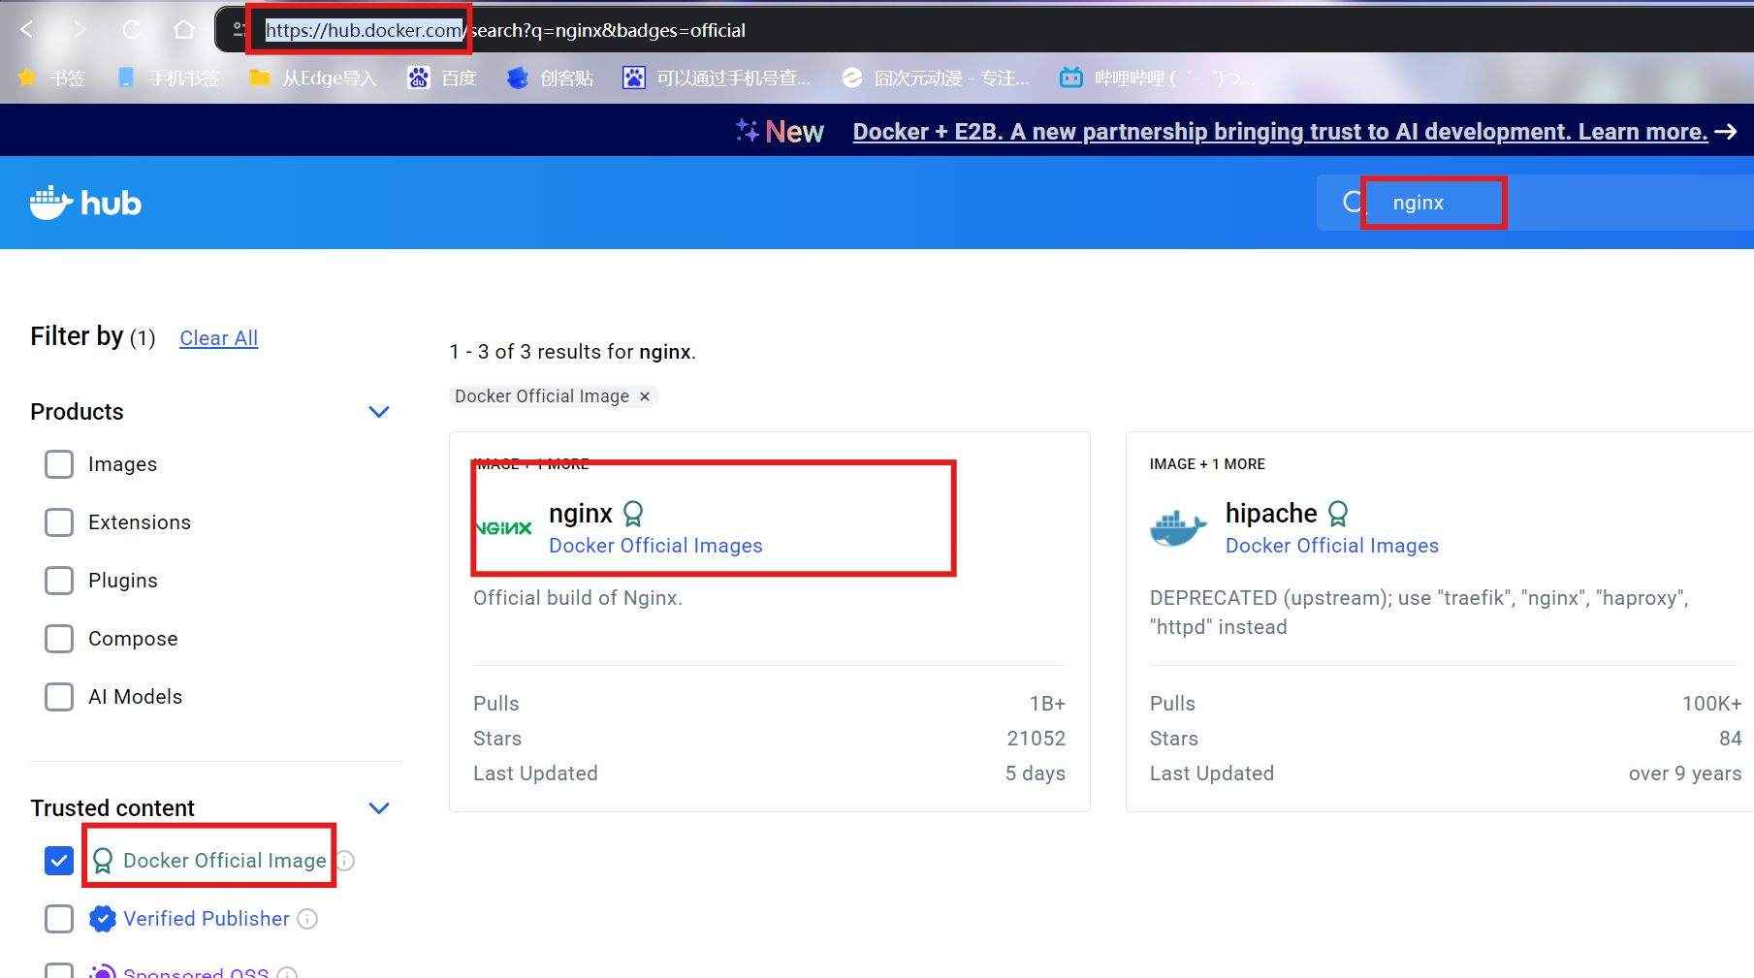Viewport: 1754px width, 978px height.
Task: Click the hipache pulls count 100K+
Action: [x=1711, y=704]
